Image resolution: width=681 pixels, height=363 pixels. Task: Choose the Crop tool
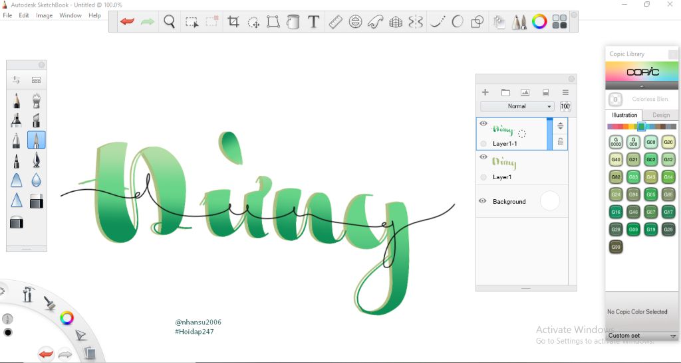pyautogui.click(x=233, y=21)
